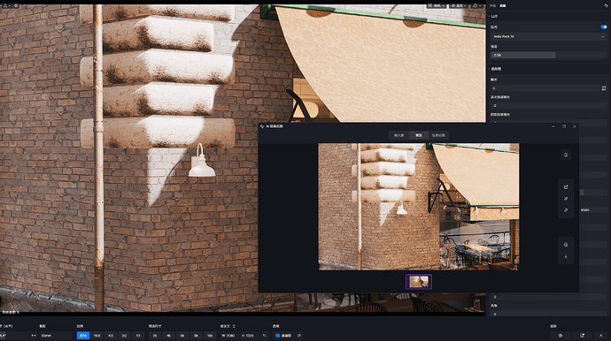Viewport: 611px width, 341px height.
Task: Click the second icon in viewport top-left corner
Action: tap(16, 5)
